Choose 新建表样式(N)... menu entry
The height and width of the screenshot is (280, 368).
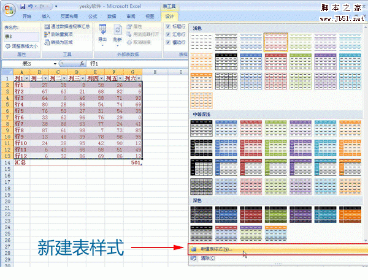click(x=278, y=249)
